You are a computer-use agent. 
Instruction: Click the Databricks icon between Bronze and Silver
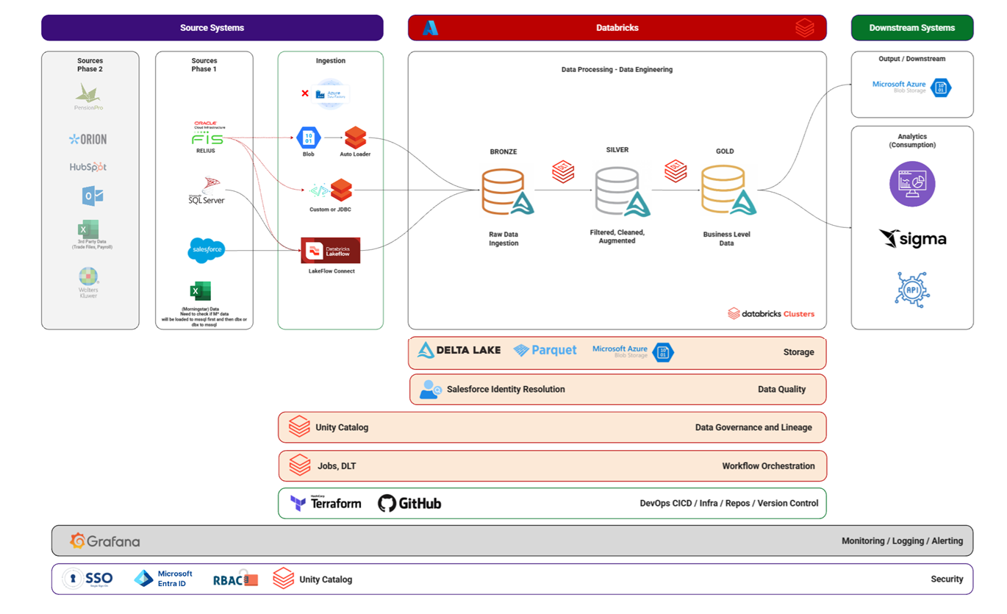563,172
